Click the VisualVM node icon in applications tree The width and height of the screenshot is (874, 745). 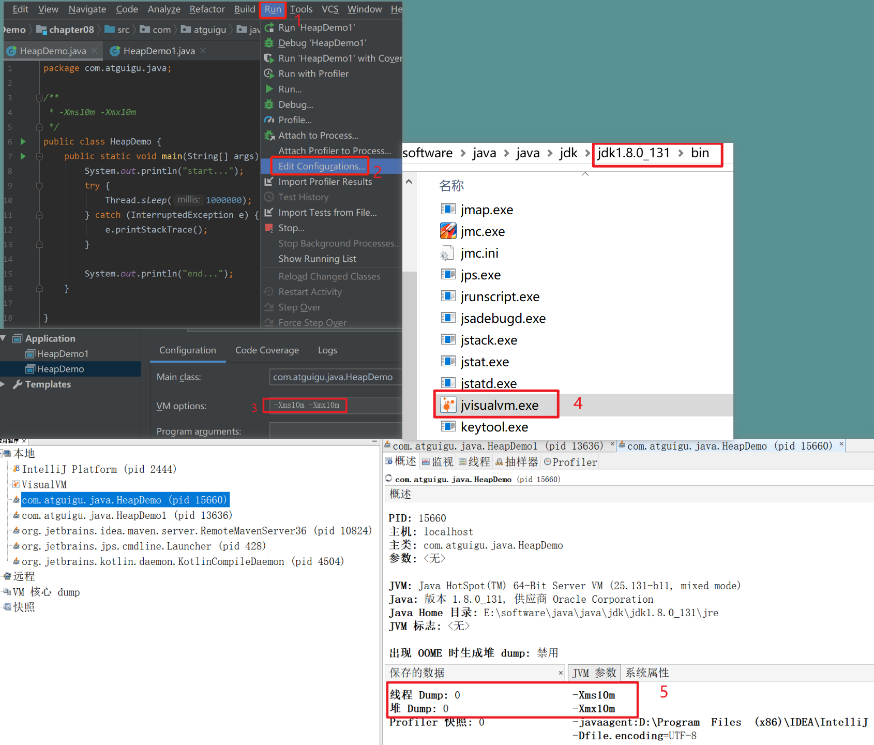[x=16, y=484]
